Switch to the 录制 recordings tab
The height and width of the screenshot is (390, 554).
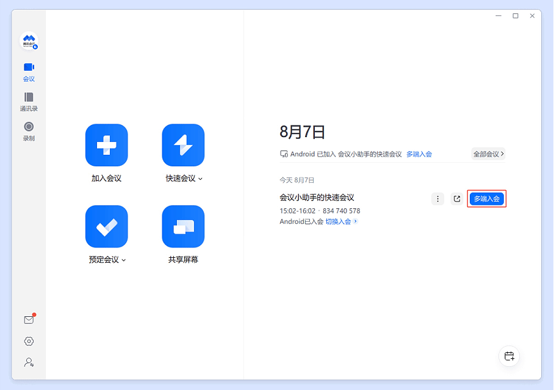click(29, 130)
